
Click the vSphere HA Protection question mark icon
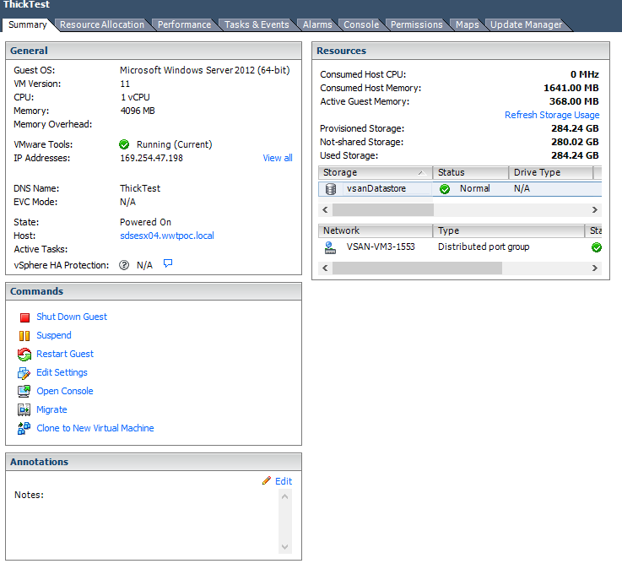coord(124,265)
